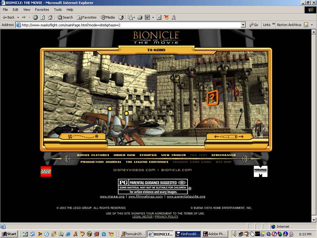Viewport: 317px width, 238px height.
Task: Switch to the temujin20 taskbar window
Action: [133, 234]
